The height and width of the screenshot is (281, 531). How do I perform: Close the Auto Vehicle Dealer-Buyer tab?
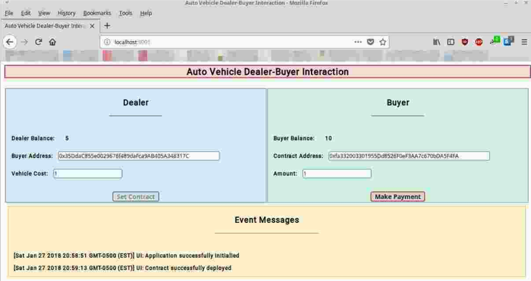point(92,26)
